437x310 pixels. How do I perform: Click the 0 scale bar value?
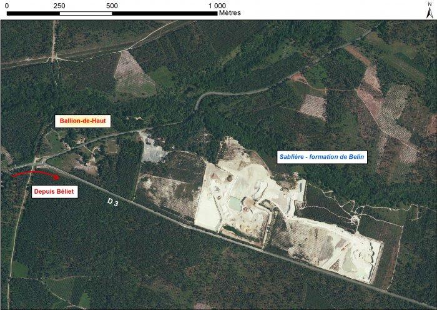pos(7,6)
